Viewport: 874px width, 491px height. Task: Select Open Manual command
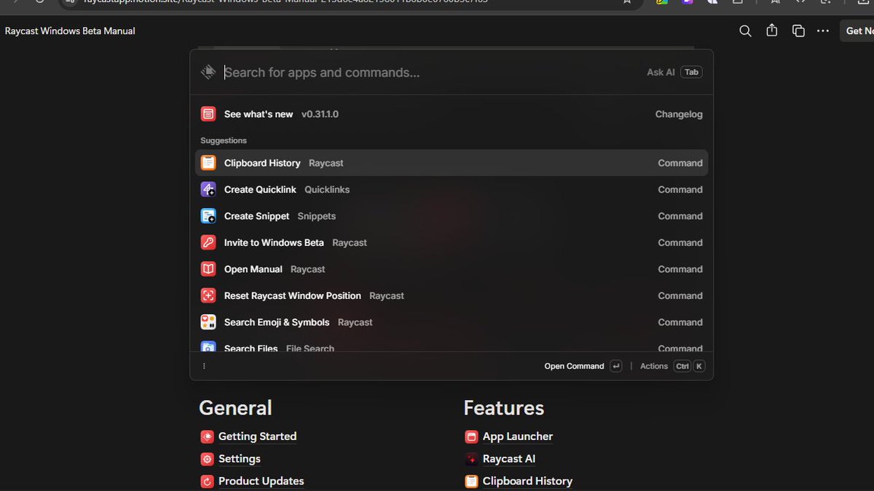coord(452,269)
